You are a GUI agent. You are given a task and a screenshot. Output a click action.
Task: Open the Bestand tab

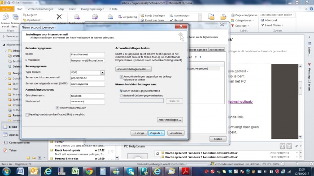[x=7, y=9]
